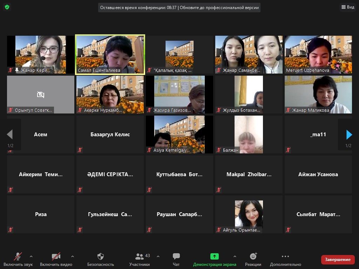This screenshot has width=359, height=269.
Task: Click the Завершение end meeting button
Action: (x=338, y=260)
